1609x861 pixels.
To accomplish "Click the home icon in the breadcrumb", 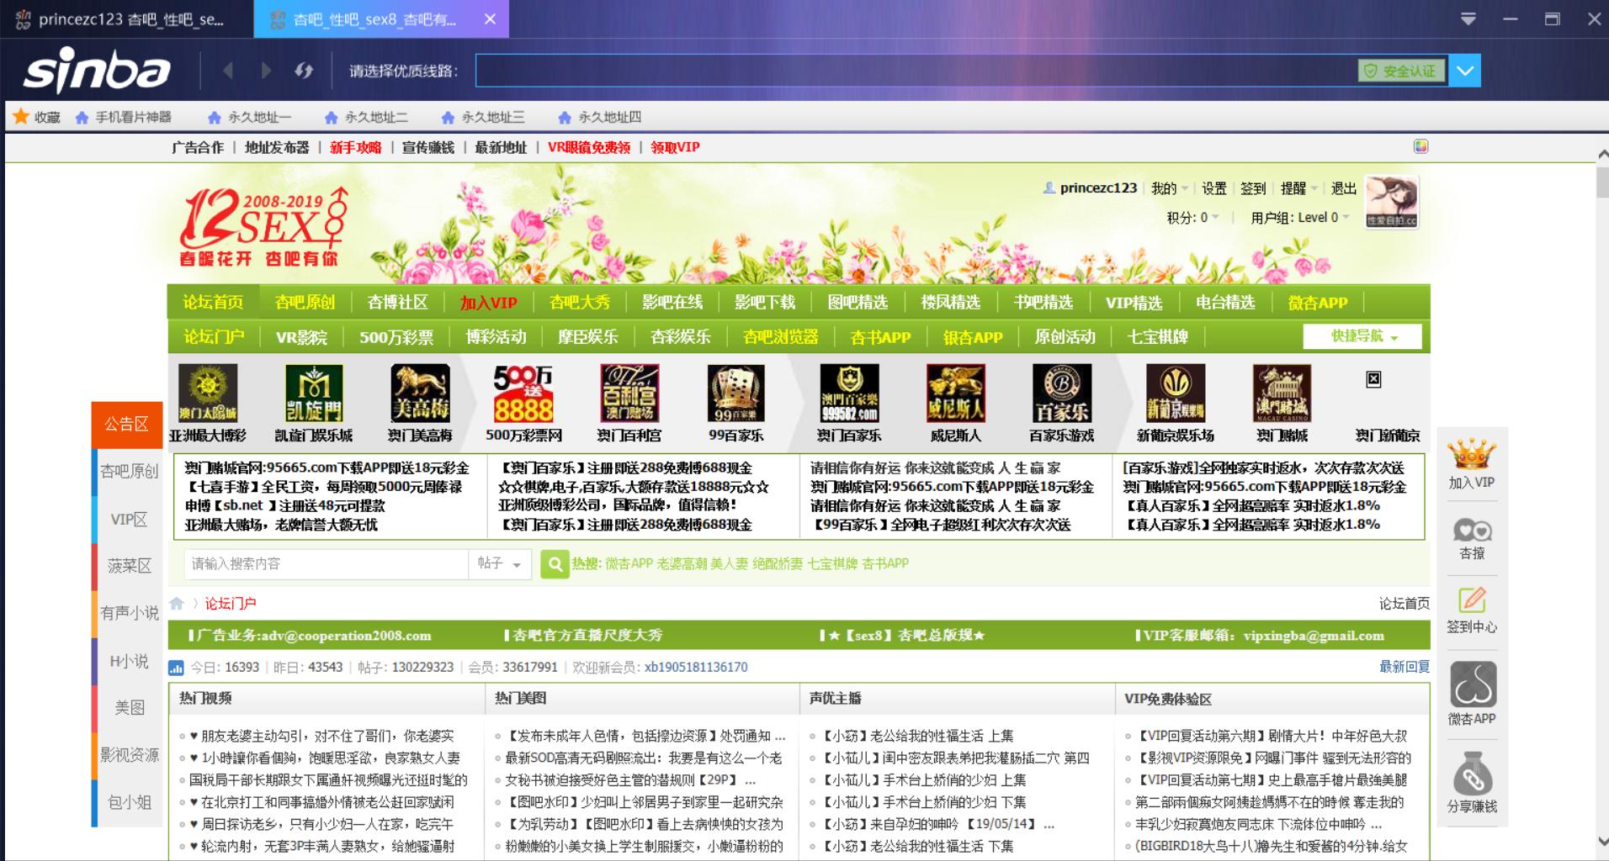I will tap(177, 603).
